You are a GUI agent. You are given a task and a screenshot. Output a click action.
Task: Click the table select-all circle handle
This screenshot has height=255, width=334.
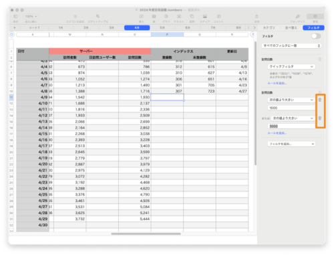(x=12, y=34)
